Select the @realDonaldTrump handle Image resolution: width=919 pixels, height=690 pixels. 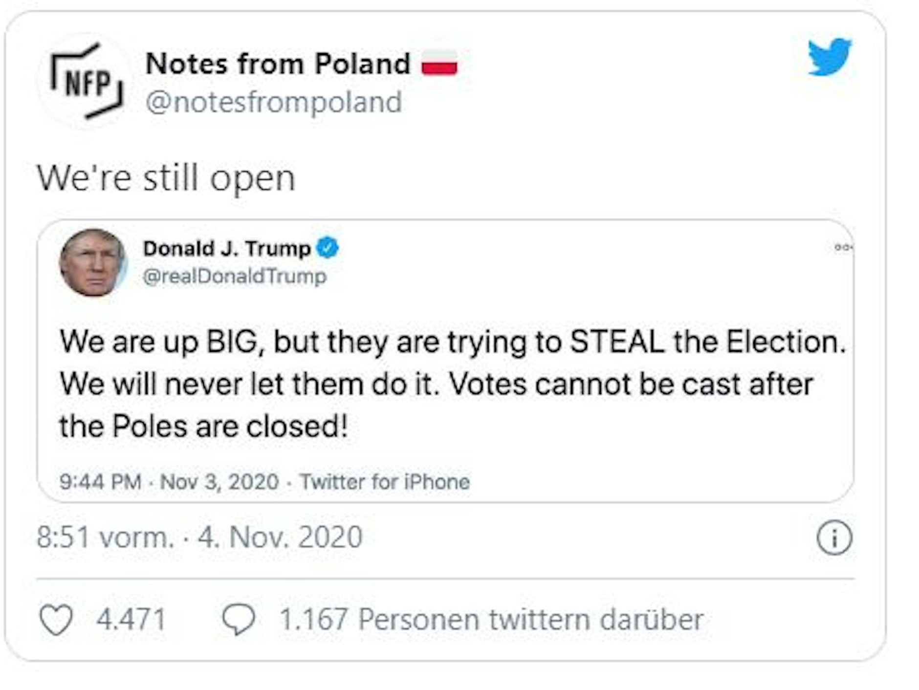pos(234,277)
